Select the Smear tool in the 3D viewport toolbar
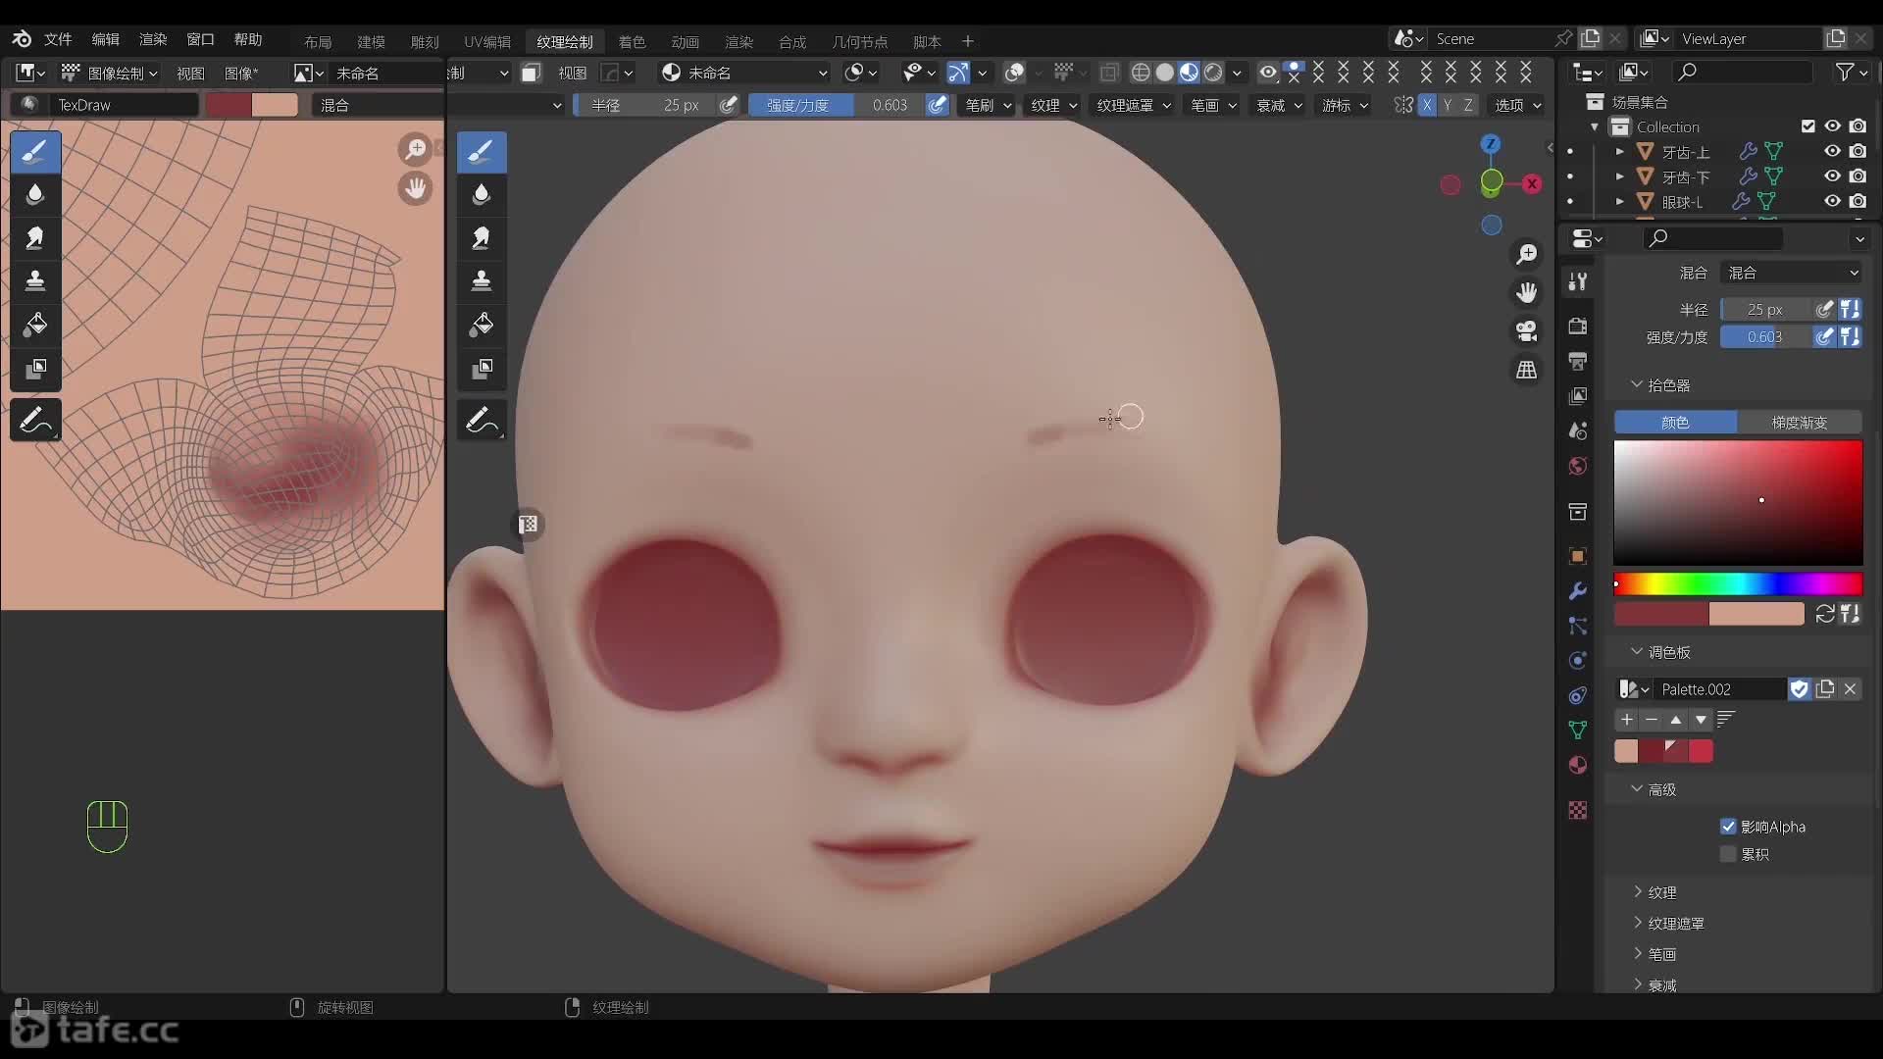 [x=482, y=238]
